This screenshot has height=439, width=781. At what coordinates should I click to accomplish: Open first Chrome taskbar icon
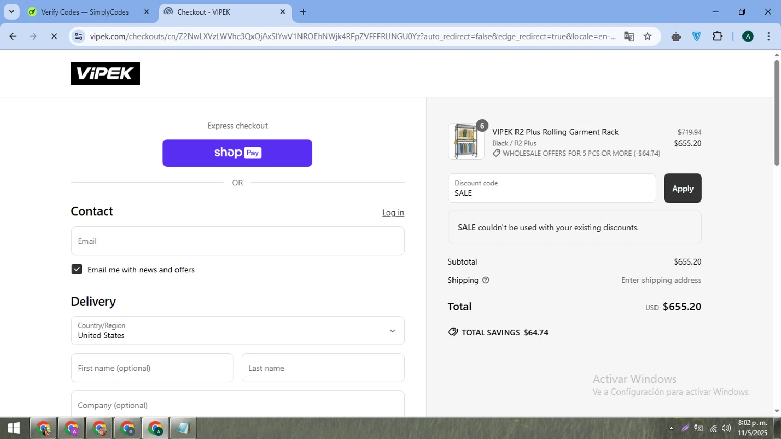tap(44, 429)
